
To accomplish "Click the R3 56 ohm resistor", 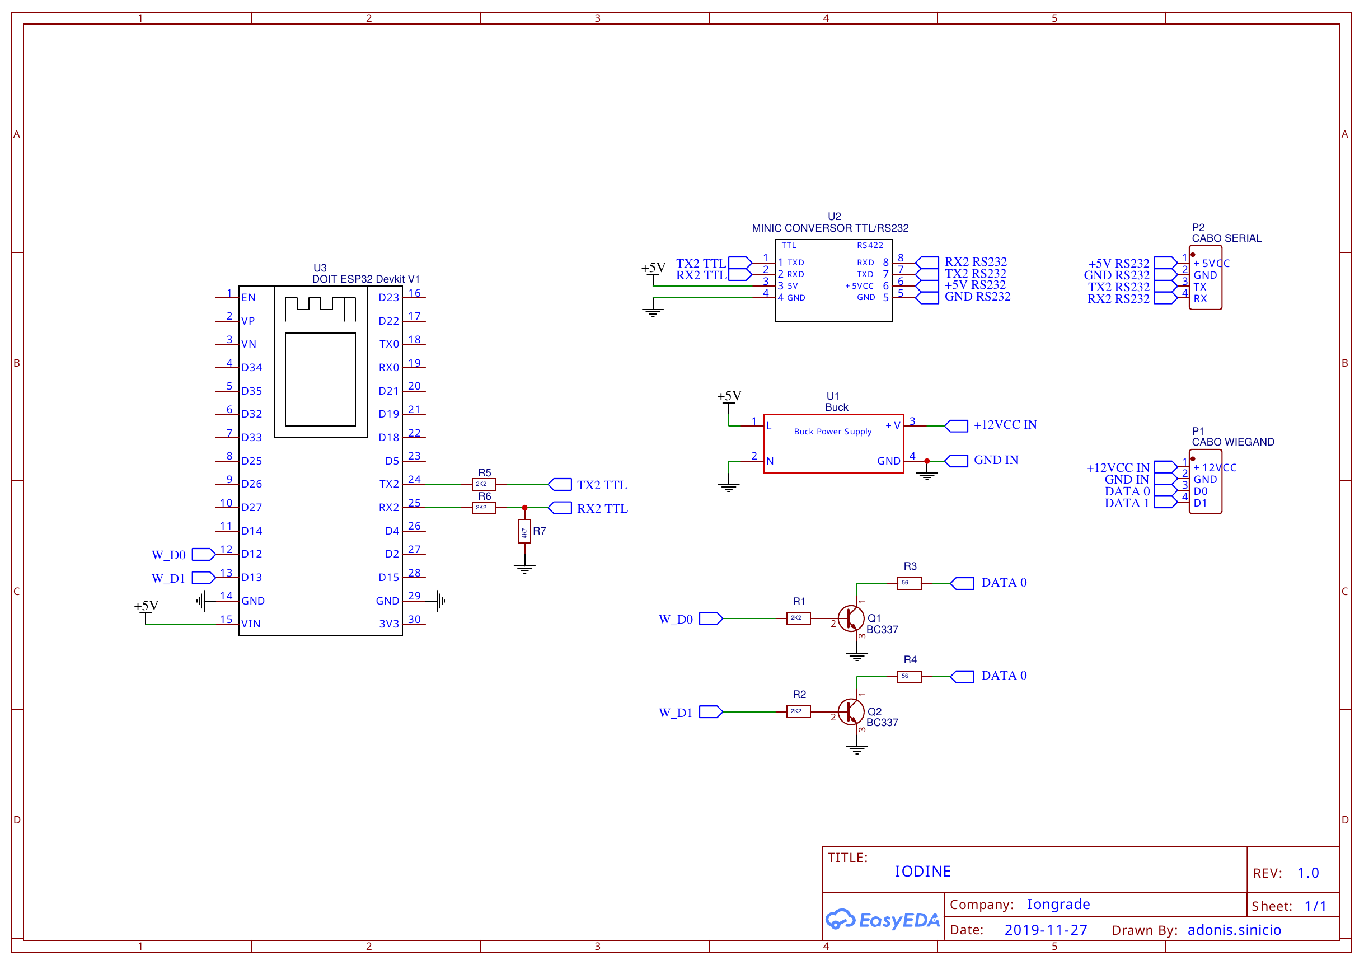I will point(909,583).
